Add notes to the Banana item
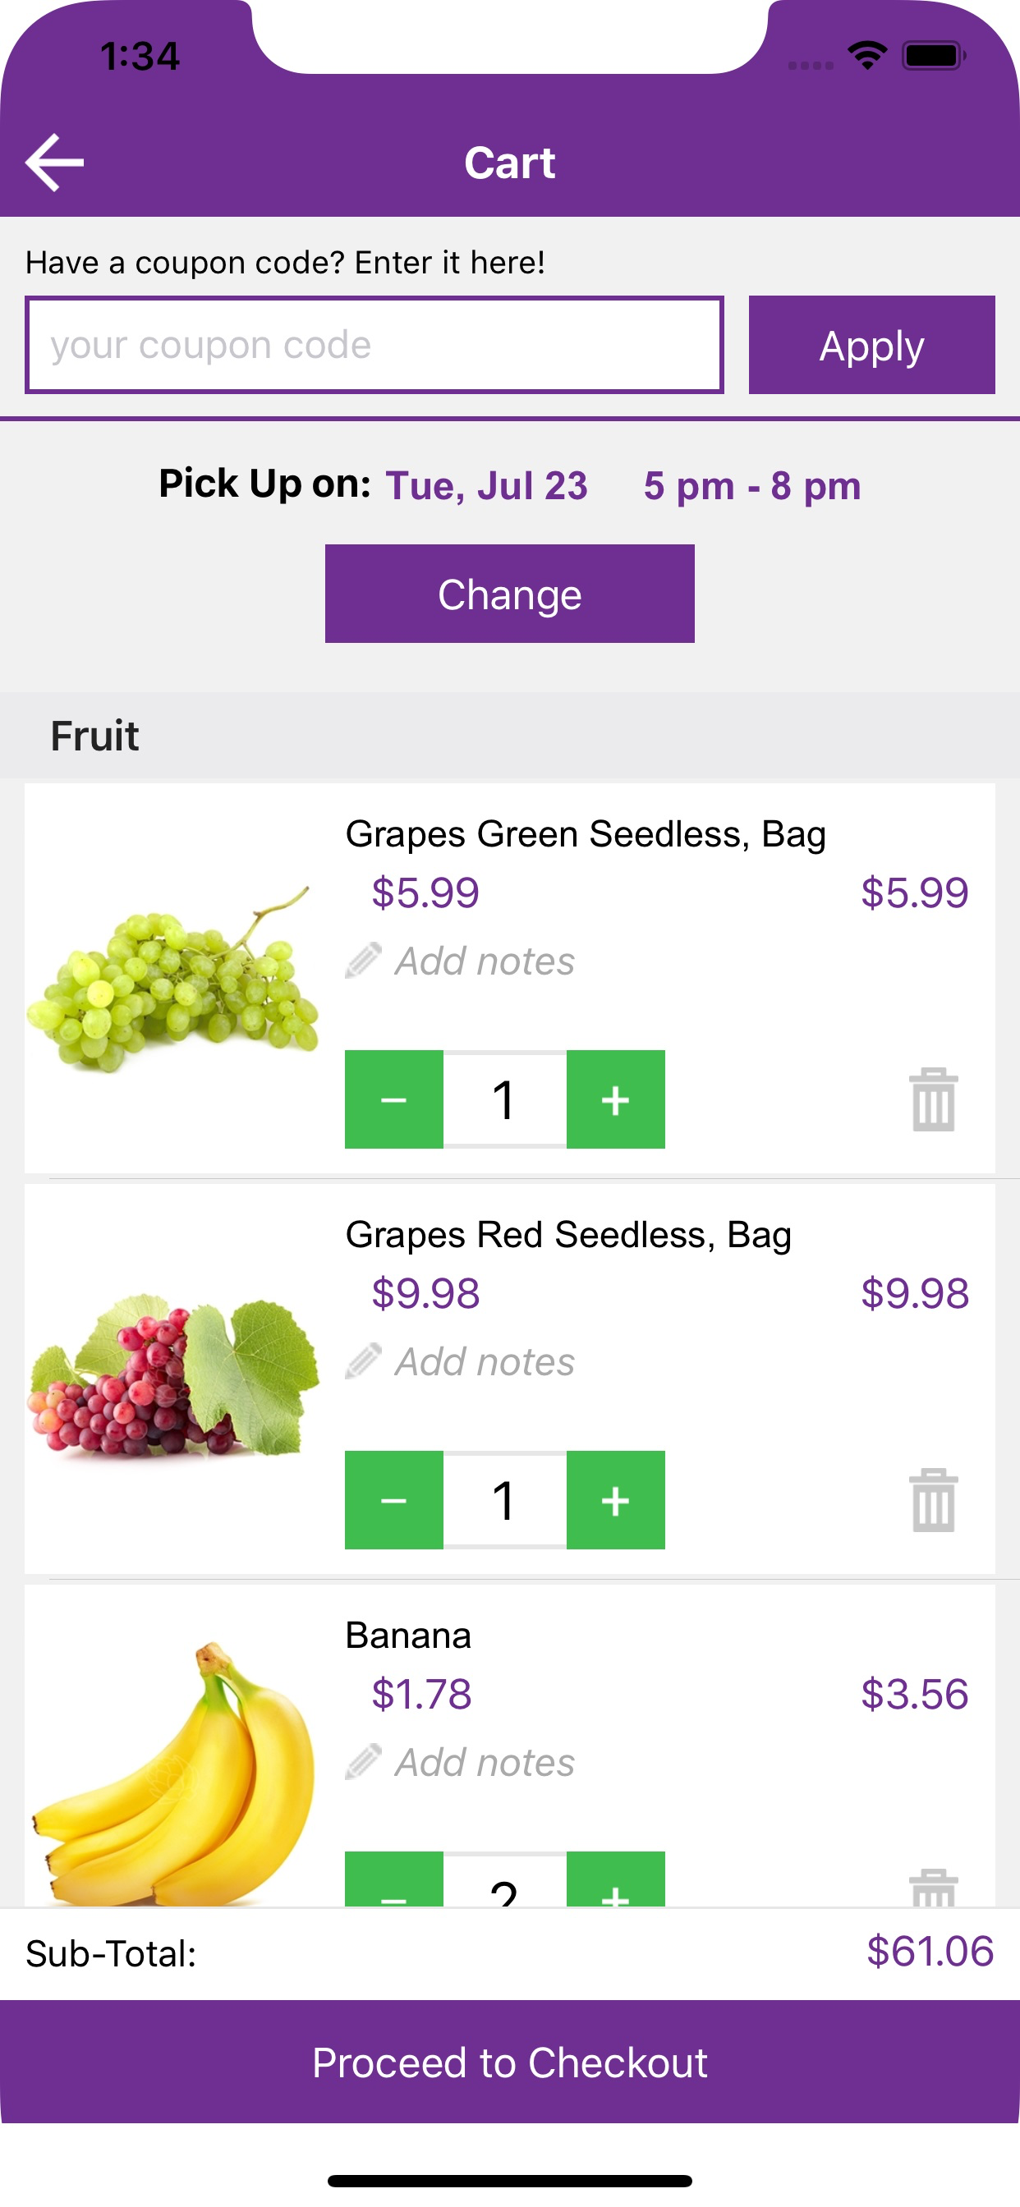Image resolution: width=1020 pixels, height=2207 pixels. point(460,1762)
